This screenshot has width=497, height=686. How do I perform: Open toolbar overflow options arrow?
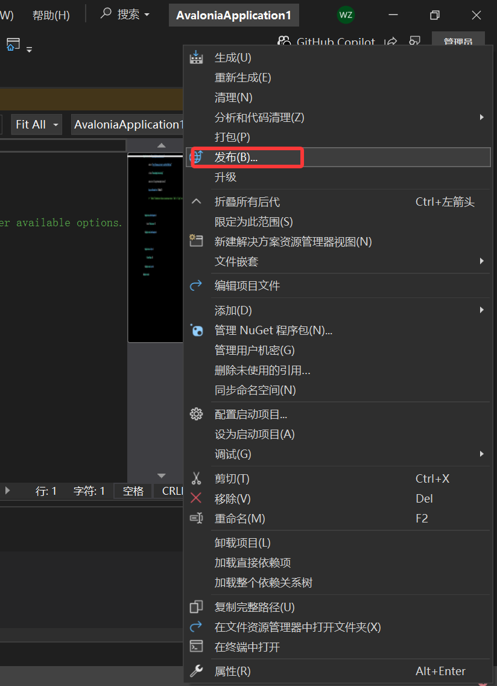[30, 49]
